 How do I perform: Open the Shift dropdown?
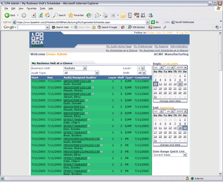(x=144, y=73)
